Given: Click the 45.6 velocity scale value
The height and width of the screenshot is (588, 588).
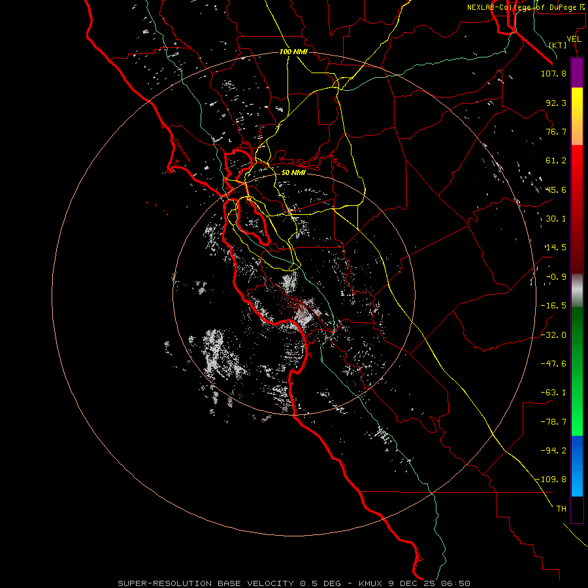Looking at the screenshot, I should [556, 189].
